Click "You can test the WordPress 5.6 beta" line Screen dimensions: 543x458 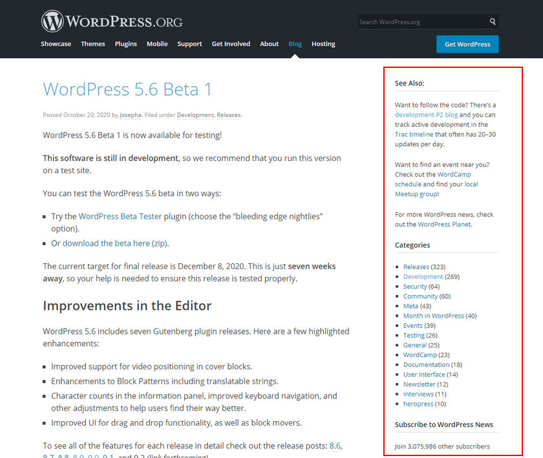pyautogui.click(x=132, y=193)
